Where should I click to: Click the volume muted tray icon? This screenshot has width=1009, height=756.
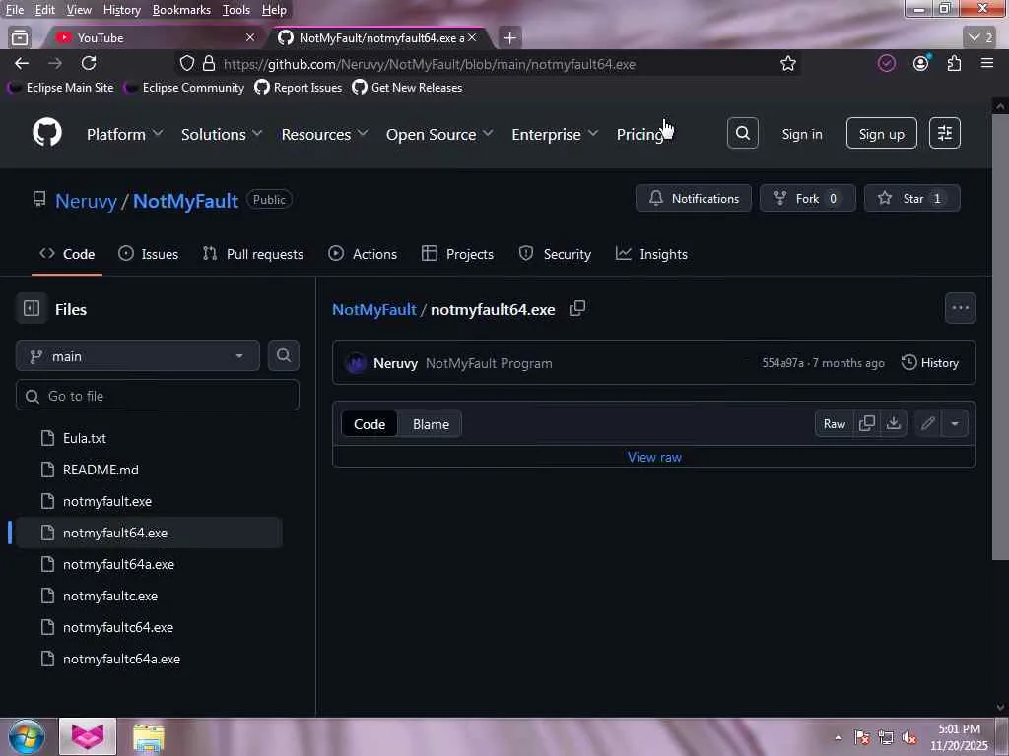tap(908, 737)
